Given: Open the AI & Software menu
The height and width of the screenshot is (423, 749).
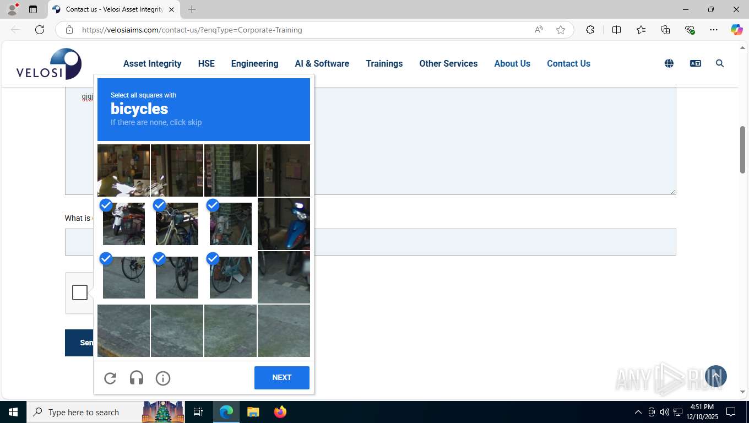Looking at the screenshot, I should 322,63.
